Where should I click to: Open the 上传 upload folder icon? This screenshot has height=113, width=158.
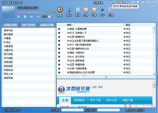(86, 10)
